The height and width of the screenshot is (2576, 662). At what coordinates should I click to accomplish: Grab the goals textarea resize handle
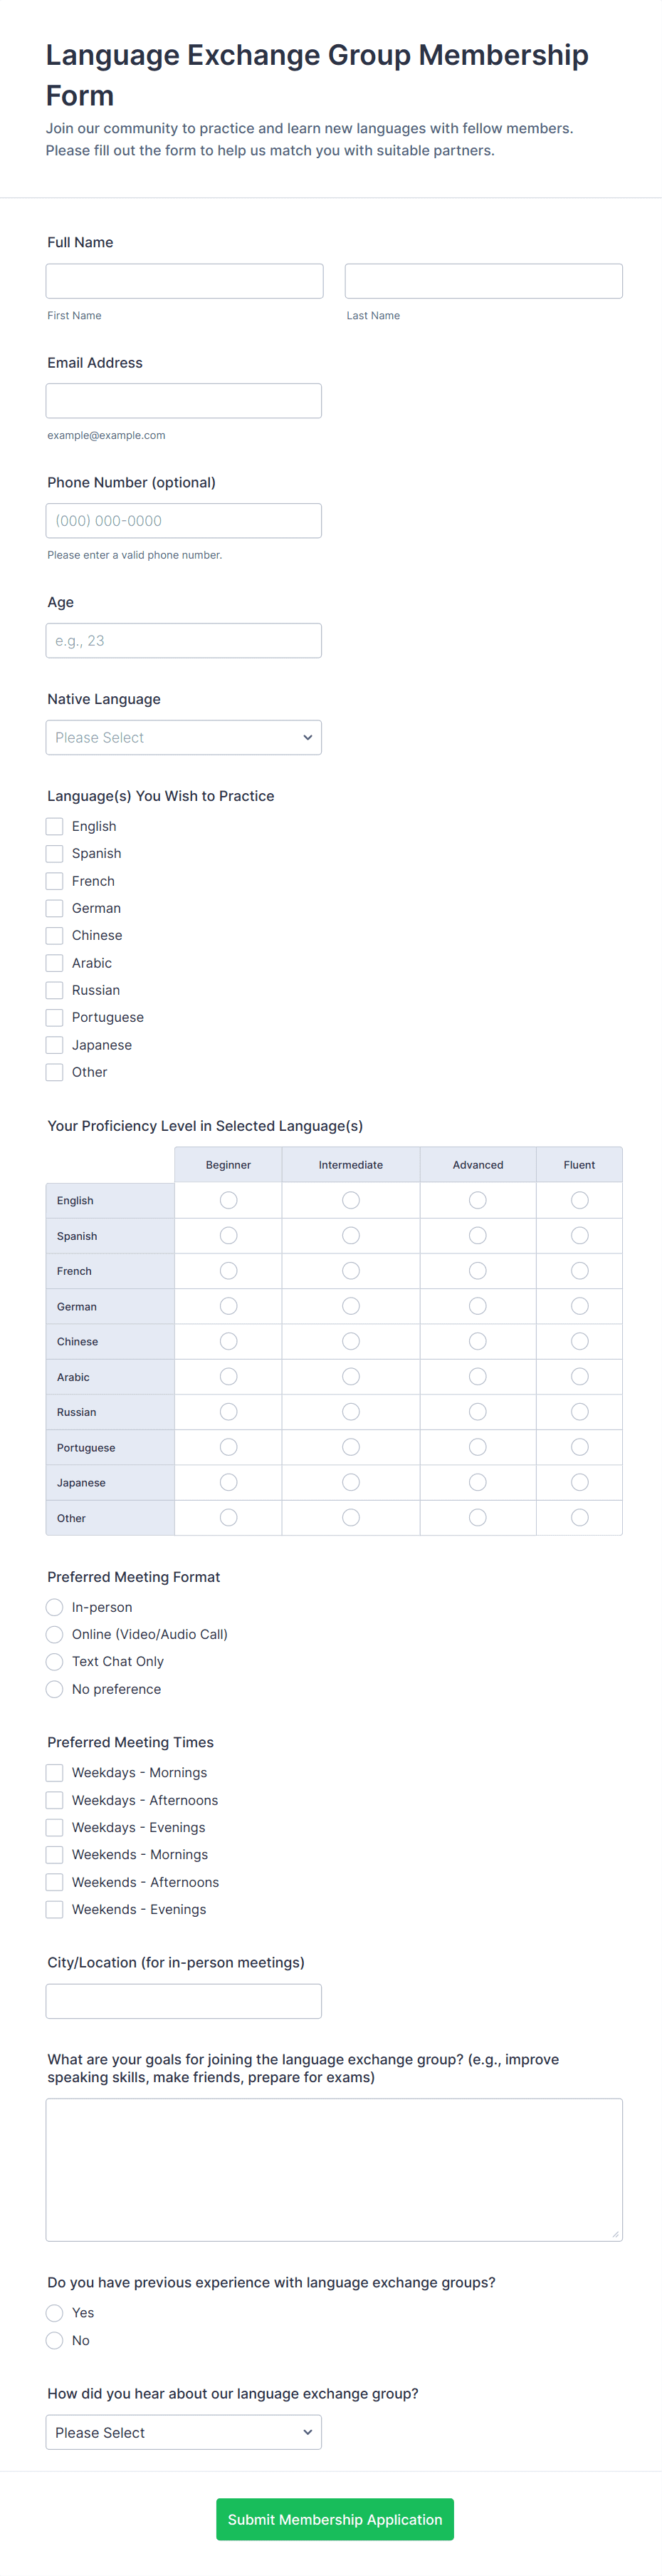[x=615, y=2233]
